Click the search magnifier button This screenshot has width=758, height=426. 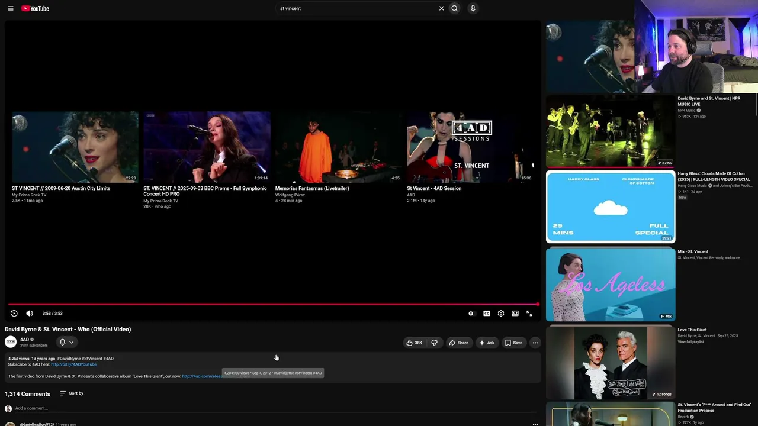[x=455, y=8]
